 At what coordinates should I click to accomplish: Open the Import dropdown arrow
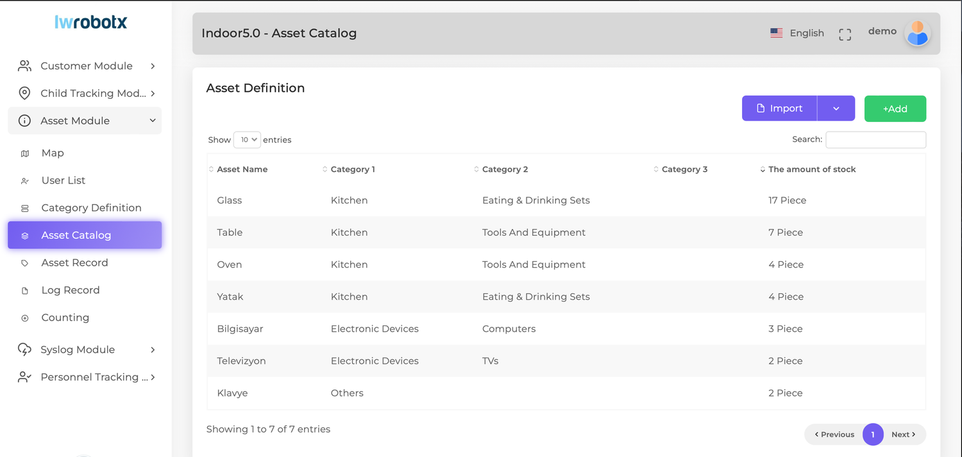[836, 108]
